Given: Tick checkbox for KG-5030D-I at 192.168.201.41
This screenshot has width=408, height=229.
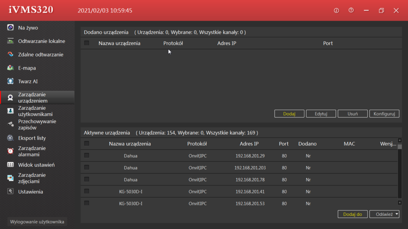Looking at the screenshot, I should pos(86,191).
